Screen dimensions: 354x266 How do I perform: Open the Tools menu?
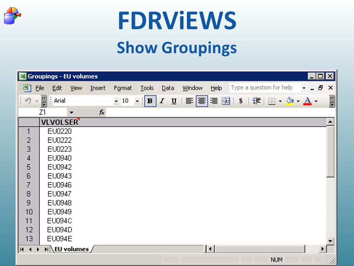point(147,88)
